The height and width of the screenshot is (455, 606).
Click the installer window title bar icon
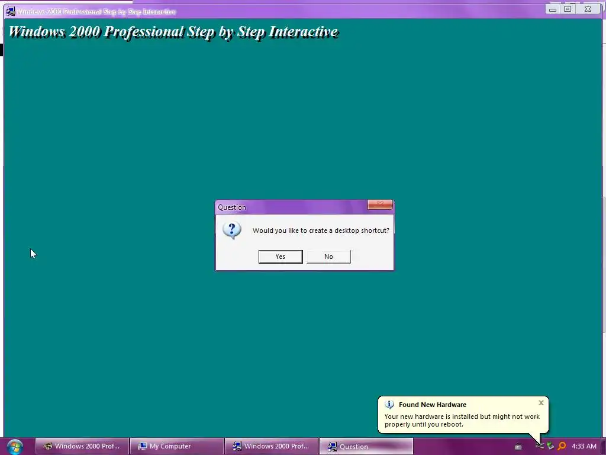11,11
